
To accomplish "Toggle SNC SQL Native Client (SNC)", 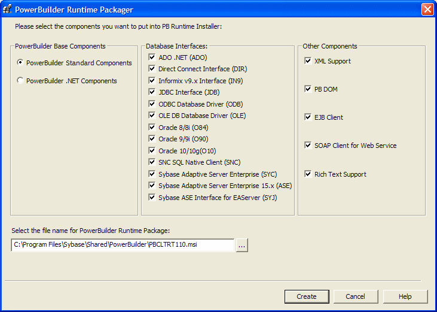I will click(x=152, y=162).
